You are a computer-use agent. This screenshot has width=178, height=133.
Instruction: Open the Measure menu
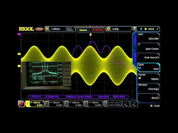pos(83,30)
